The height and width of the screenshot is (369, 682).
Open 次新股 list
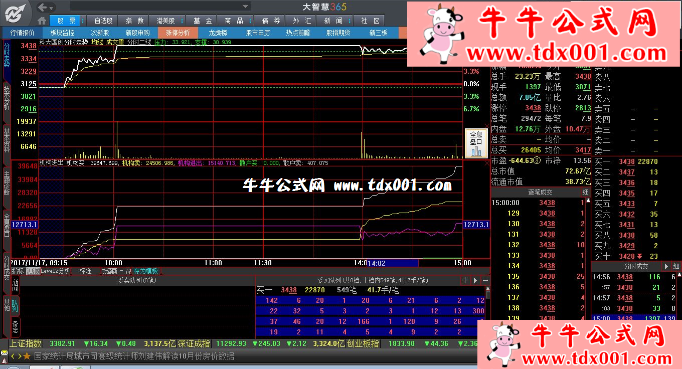100,33
